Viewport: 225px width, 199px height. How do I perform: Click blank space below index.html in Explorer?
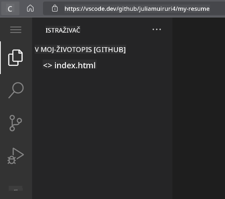(102, 129)
